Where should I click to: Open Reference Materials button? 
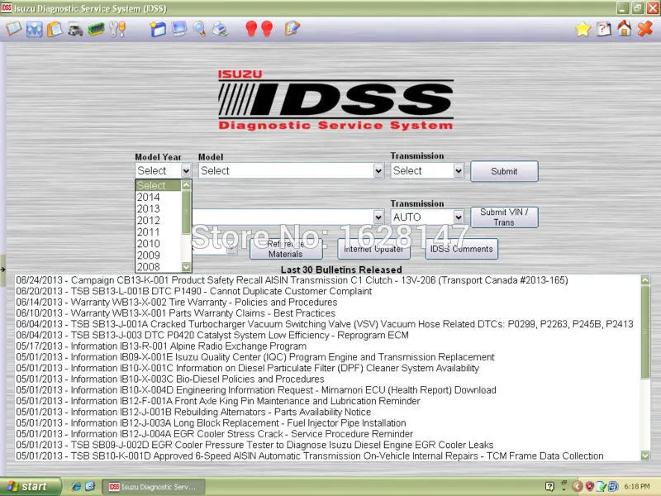(286, 249)
